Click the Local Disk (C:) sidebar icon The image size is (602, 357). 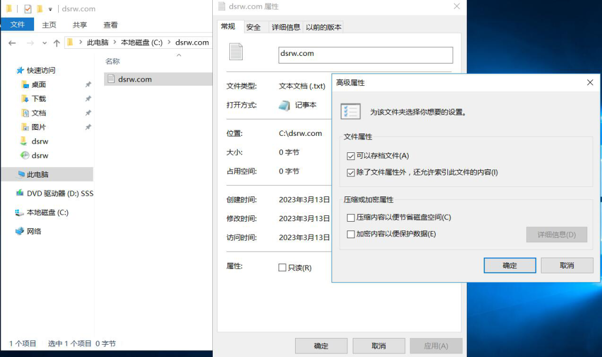pos(19,212)
